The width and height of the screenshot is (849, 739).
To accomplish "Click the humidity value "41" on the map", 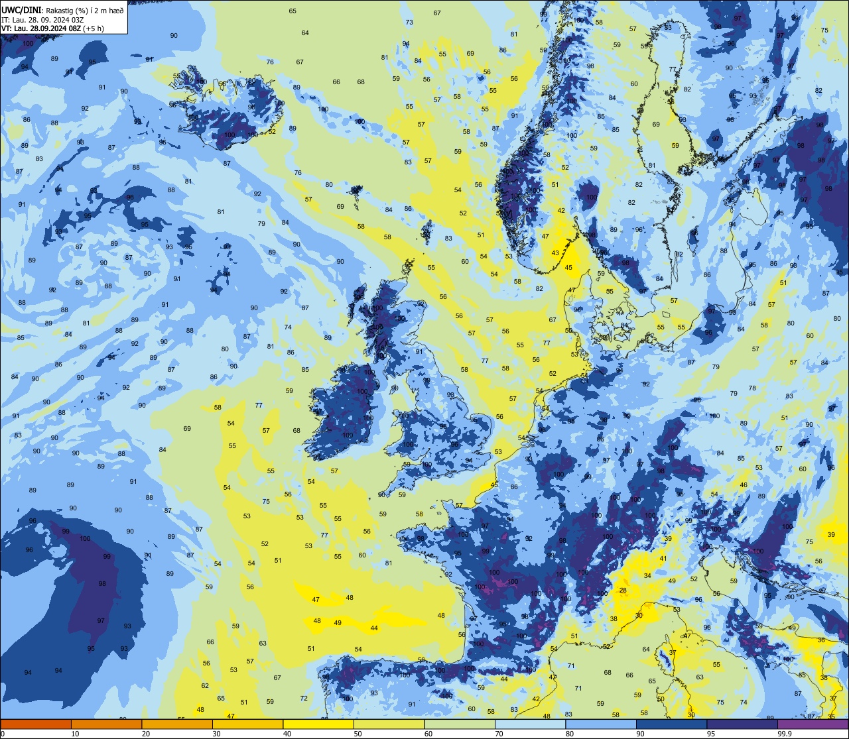I will 663,559.
